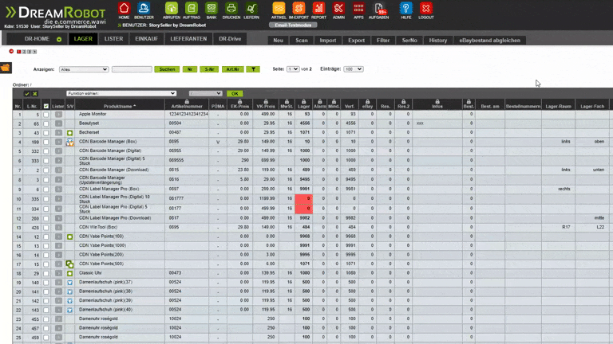Image resolution: width=613 pixels, height=344 pixels.
Task: Check the Beautyset row checkbox
Action: click(45, 123)
